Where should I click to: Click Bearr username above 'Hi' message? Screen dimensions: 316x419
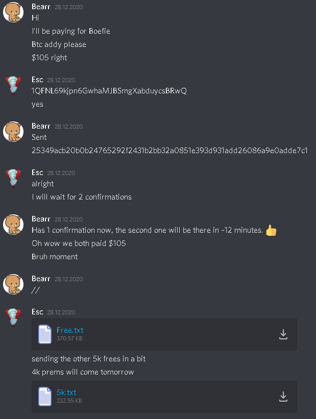click(x=41, y=7)
